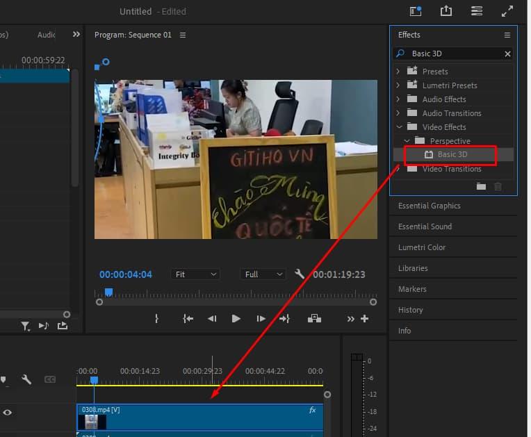531x437 pixels.
Task: Click the video preview in Program monitor
Action: click(236, 159)
